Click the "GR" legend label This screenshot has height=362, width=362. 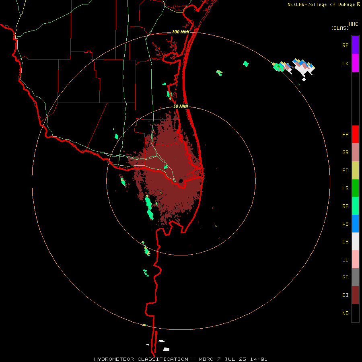(x=345, y=152)
